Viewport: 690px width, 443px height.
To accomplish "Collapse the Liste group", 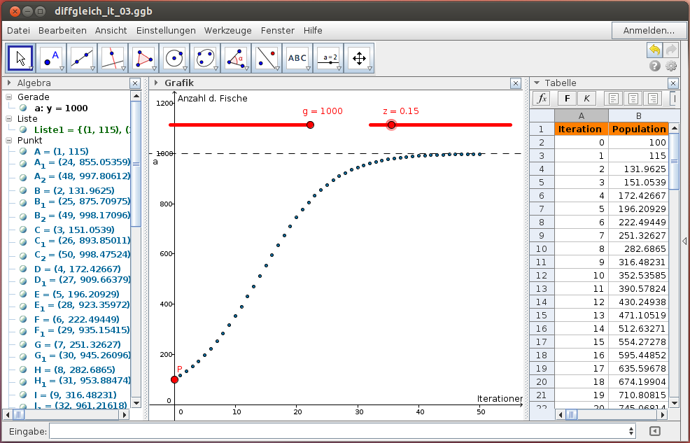I will (x=9, y=118).
